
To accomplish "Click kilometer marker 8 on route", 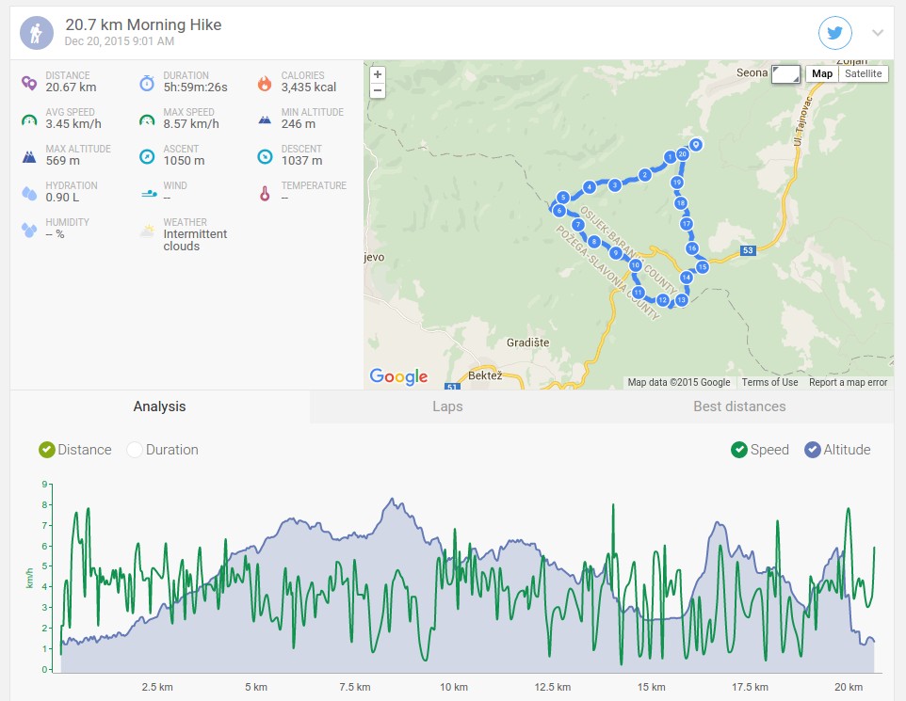I will click(x=594, y=242).
